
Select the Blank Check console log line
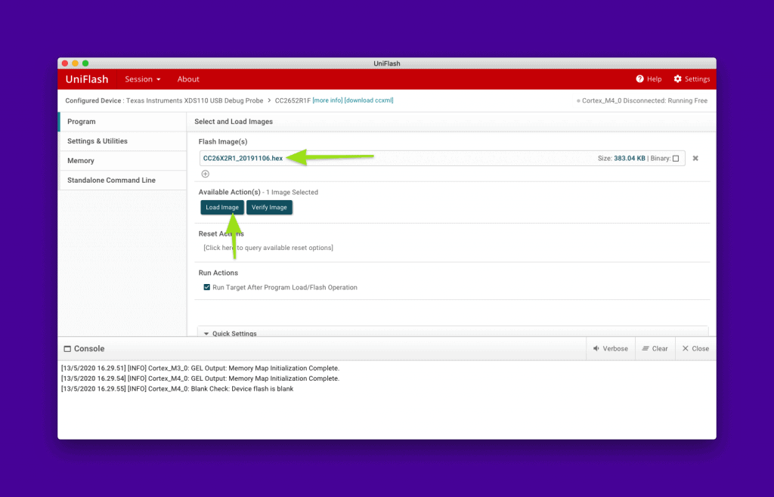click(177, 388)
